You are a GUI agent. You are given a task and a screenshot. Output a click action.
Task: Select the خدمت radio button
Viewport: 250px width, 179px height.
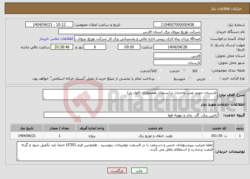(184, 70)
